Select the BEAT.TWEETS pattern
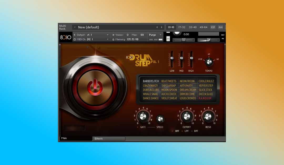The width and height of the screenshot is (284, 165). click(169, 81)
